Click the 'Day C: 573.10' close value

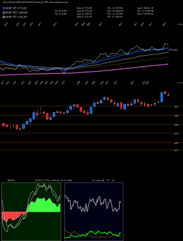click(x=84, y=17)
